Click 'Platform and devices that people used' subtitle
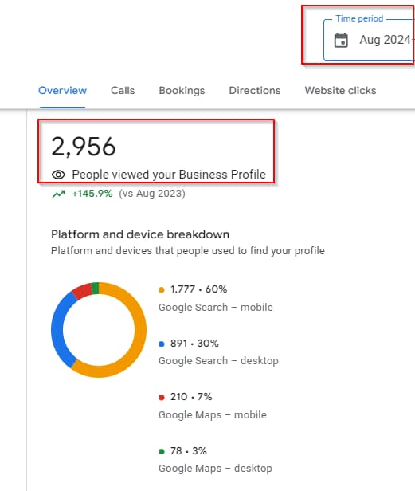This screenshot has height=491, width=415. pos(188,251)
